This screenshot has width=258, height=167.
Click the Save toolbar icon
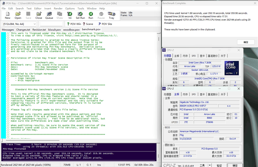[28, 16]
